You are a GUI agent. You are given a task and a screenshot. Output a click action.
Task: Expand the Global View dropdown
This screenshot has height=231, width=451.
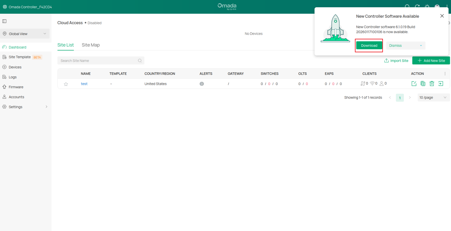pos(25,34)
